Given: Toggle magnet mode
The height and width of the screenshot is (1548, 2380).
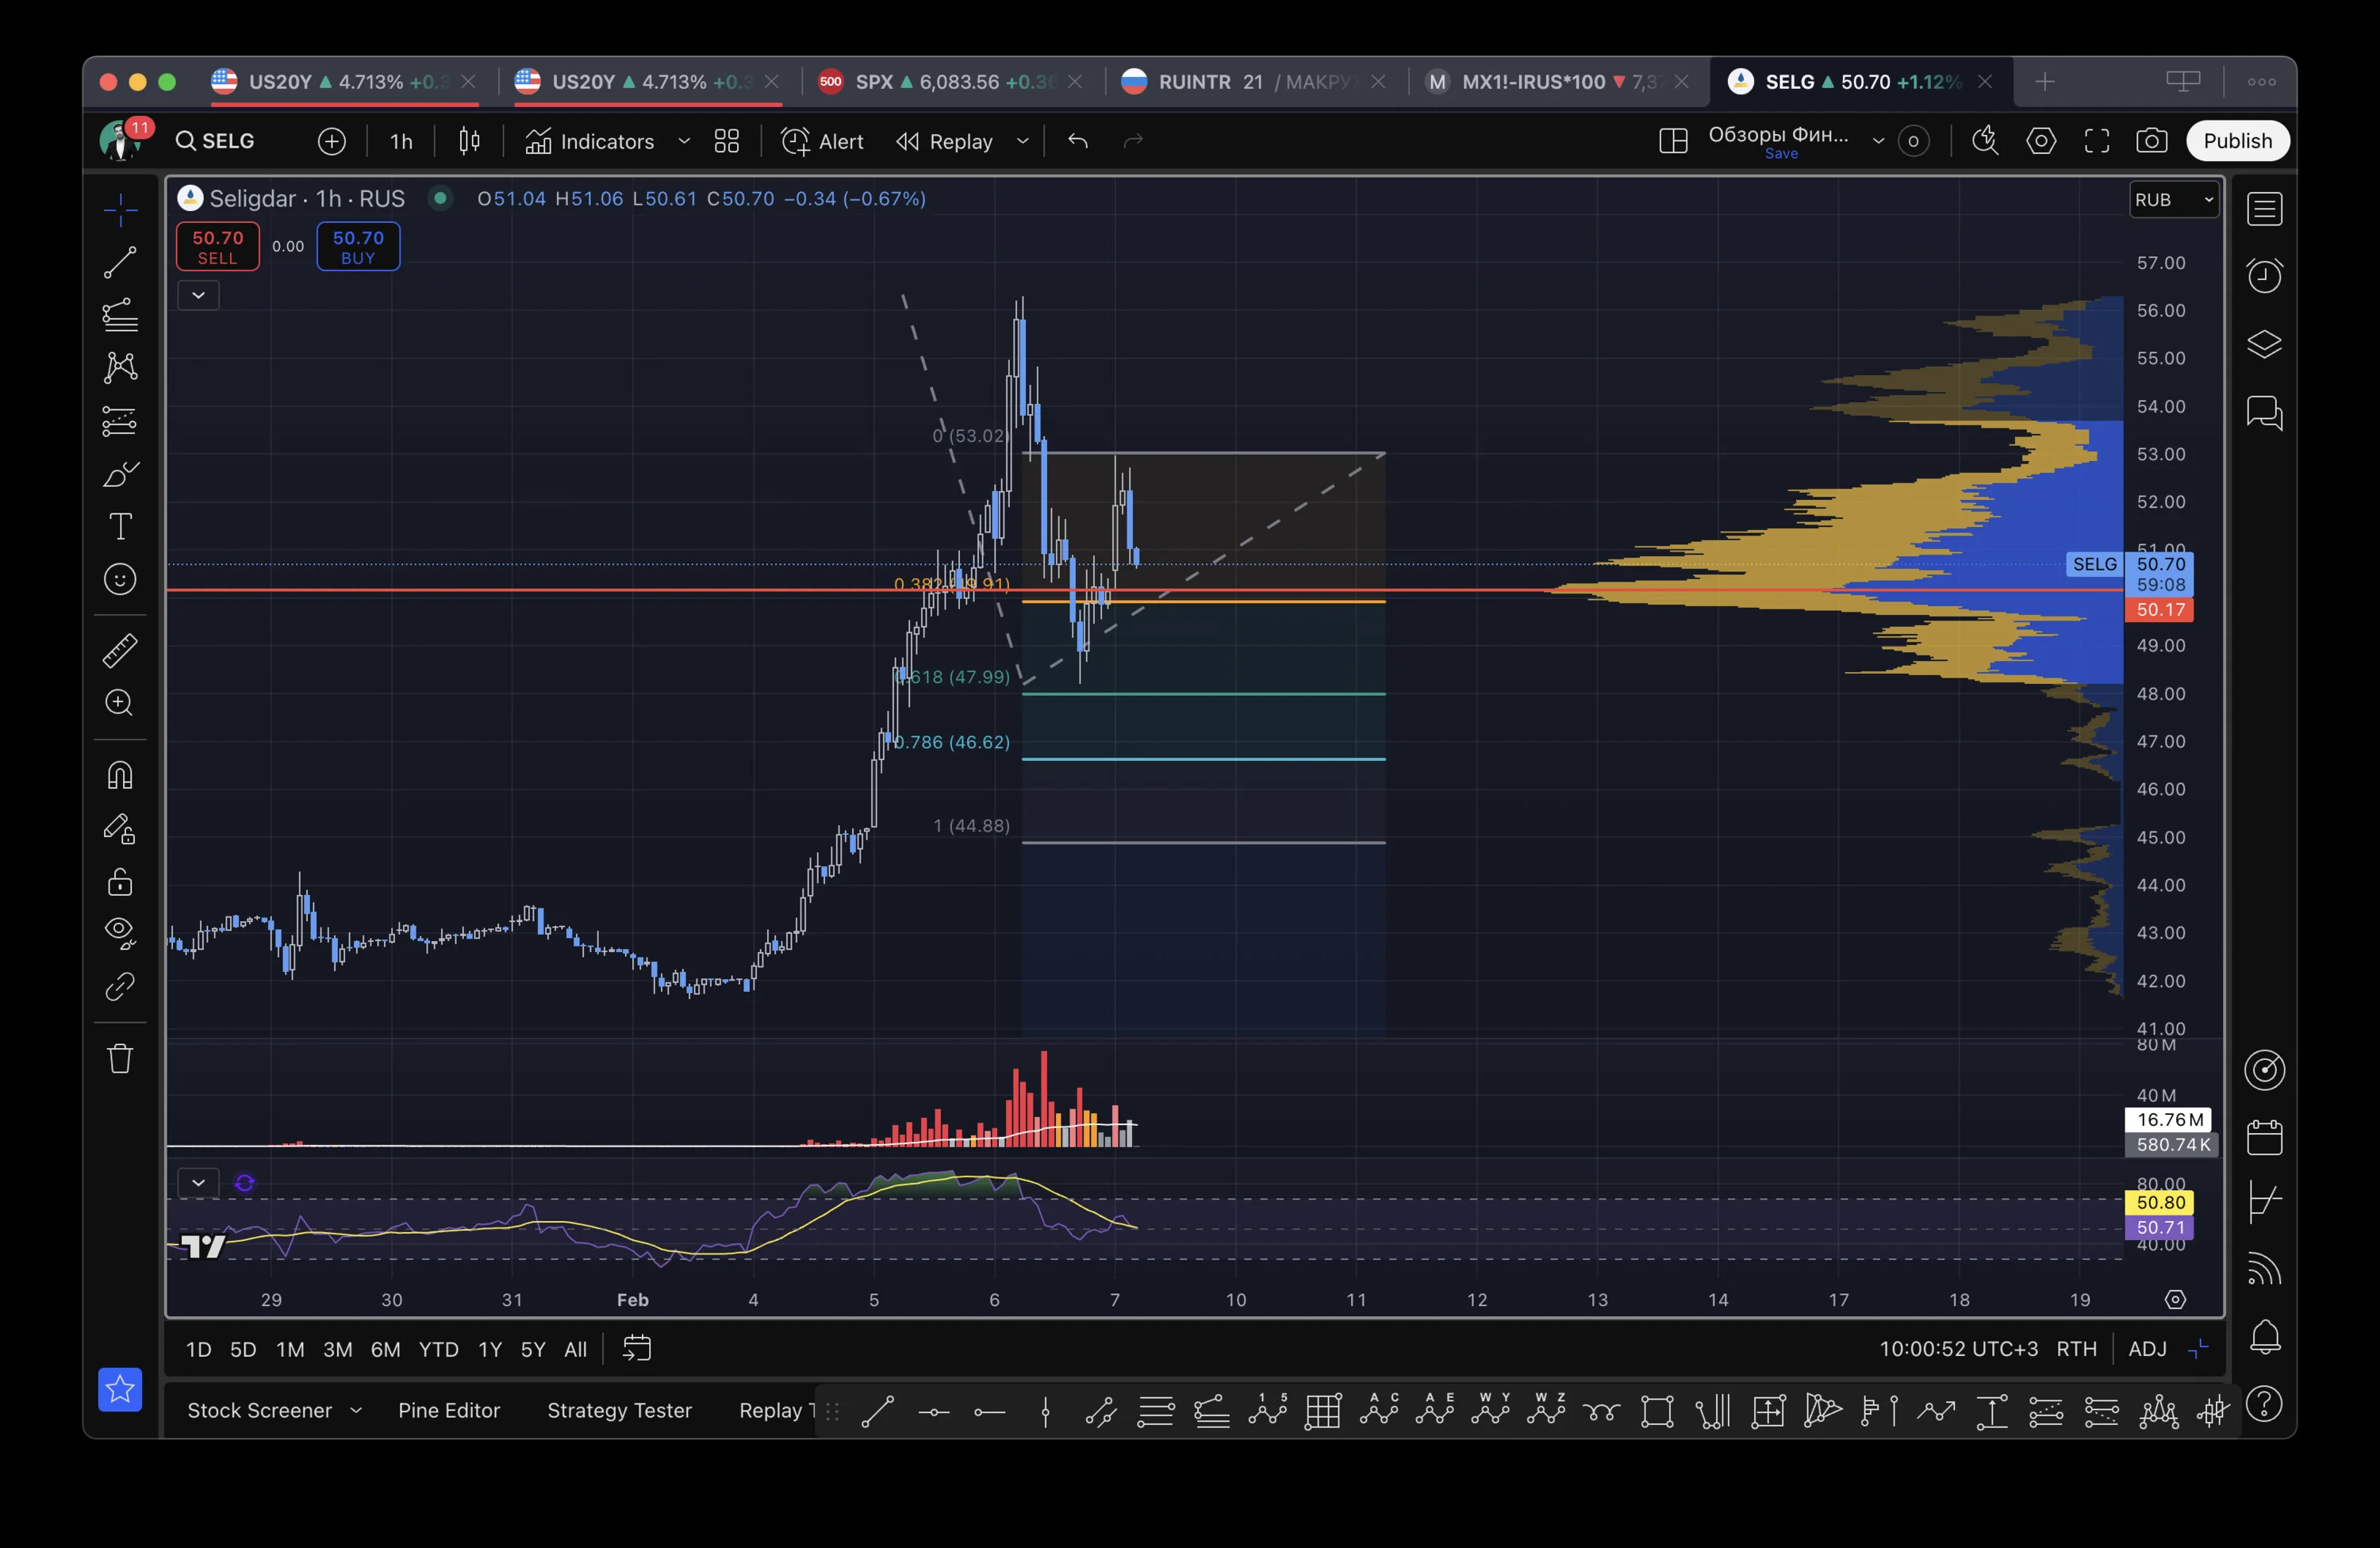Looking at the screenshot, I should [120, 775].
